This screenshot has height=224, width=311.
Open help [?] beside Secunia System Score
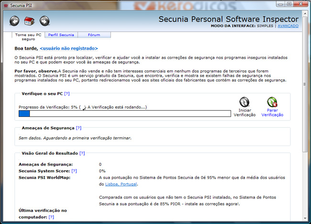(74, 171)
